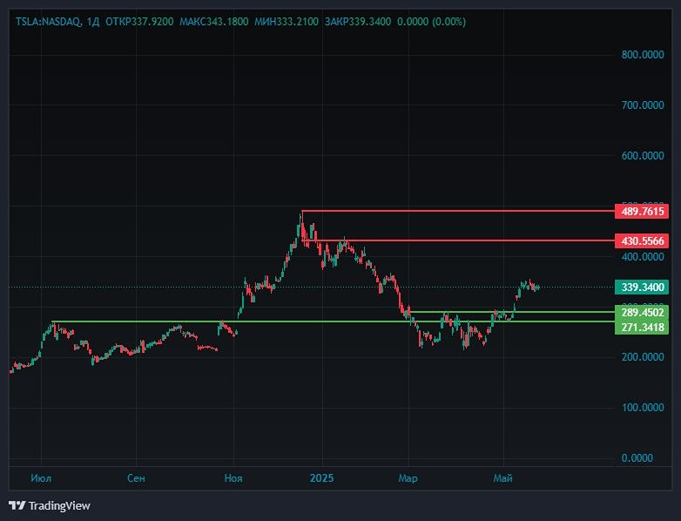Select the upper red resistance line

coord(458,211)
